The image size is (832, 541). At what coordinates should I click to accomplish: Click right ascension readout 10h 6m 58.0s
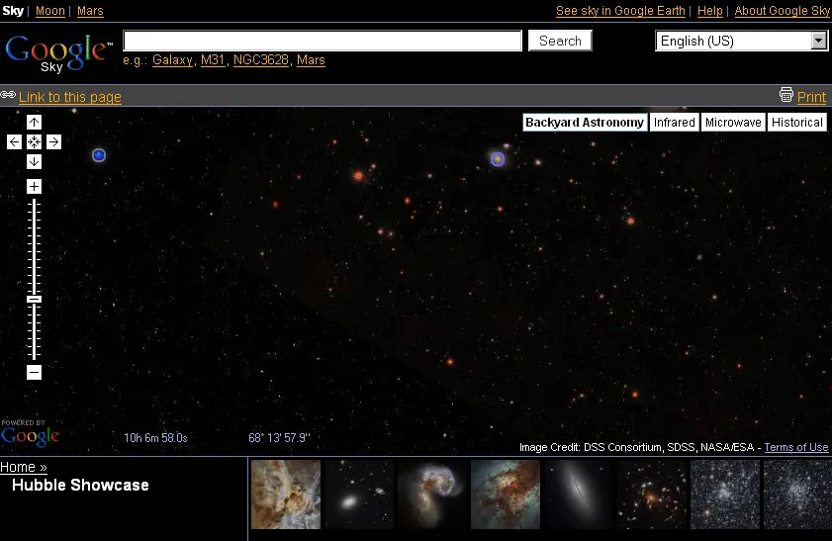pyautogui.click(x=155, y=438)
